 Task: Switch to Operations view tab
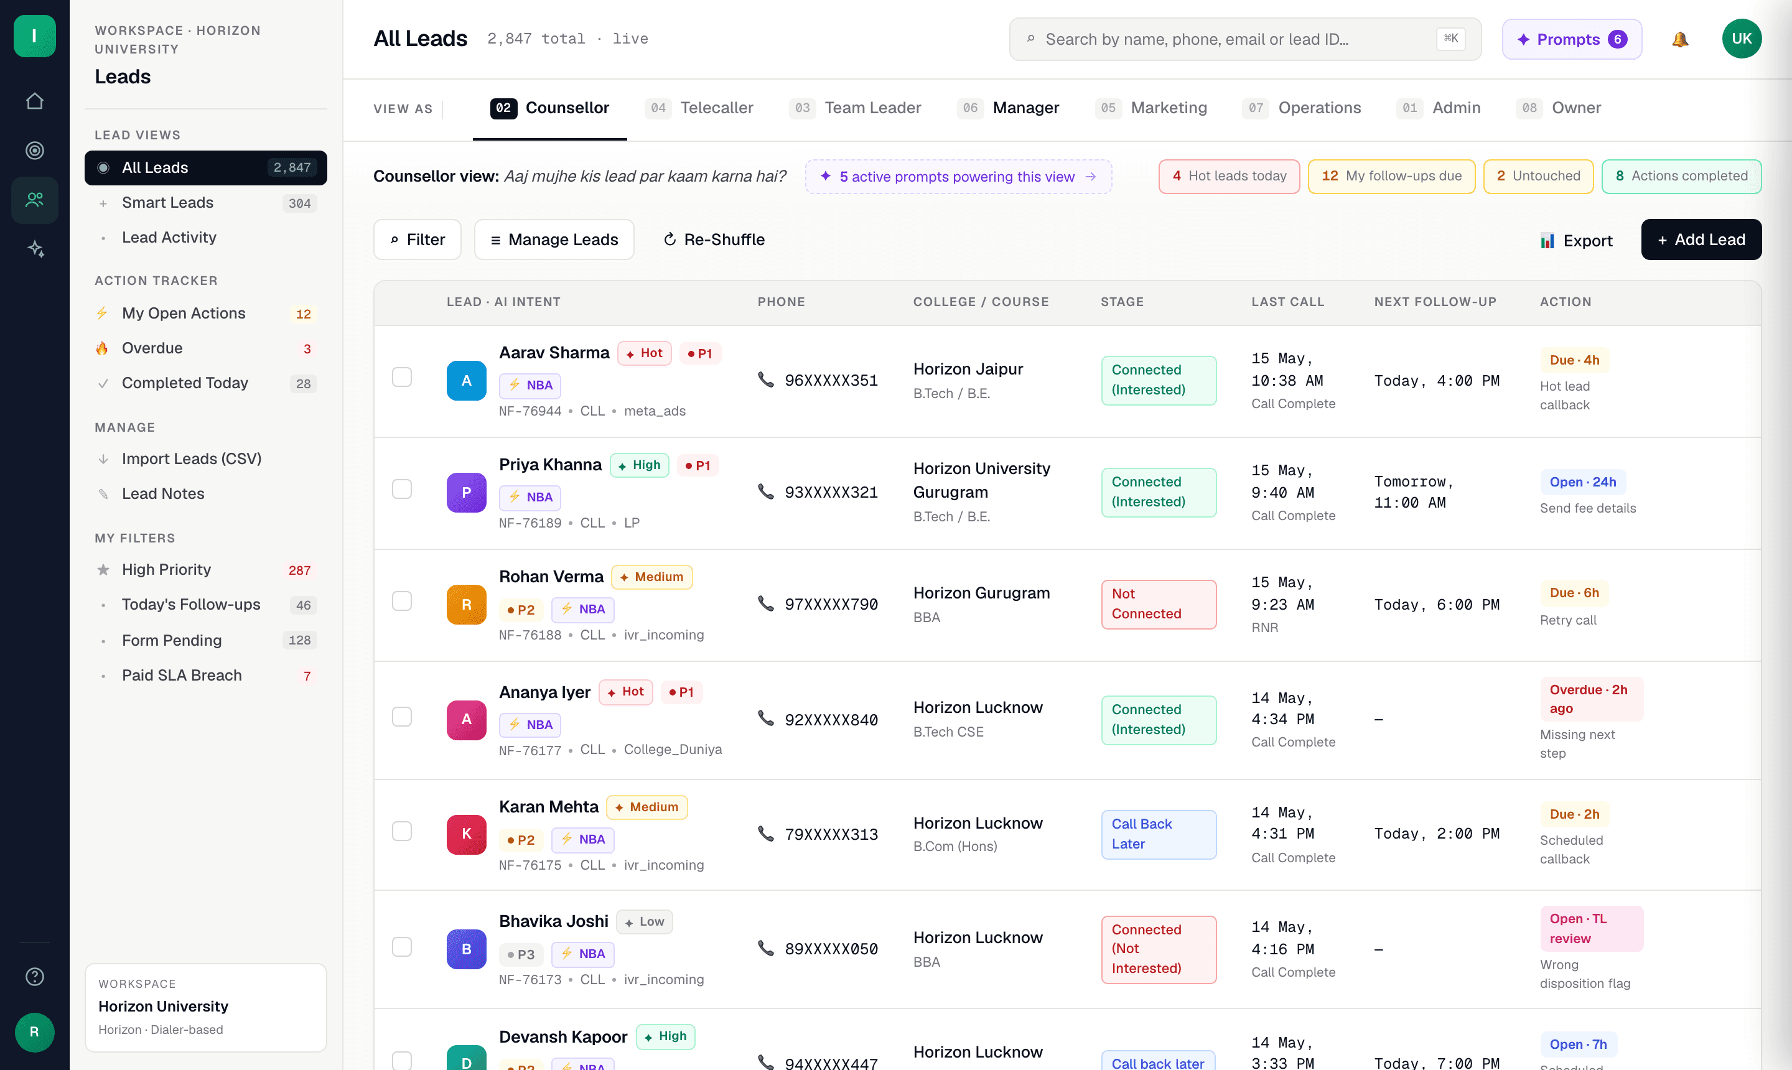[1302, 108]
